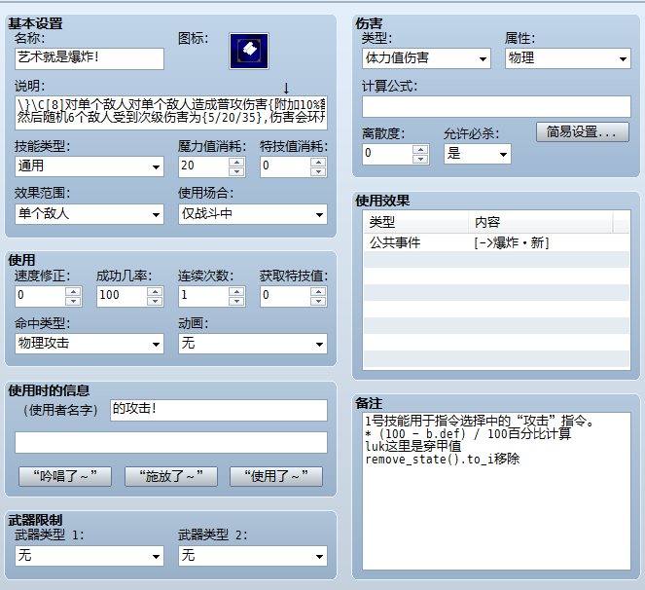Decrease 连续次数 with the down arrow
Viewport: 645px width, 590px height.
pos(236,301)
